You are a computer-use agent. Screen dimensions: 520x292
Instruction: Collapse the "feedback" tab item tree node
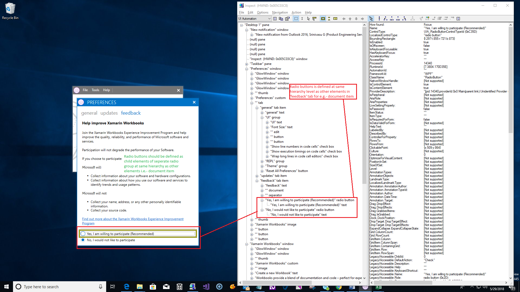tap(257, 181)
